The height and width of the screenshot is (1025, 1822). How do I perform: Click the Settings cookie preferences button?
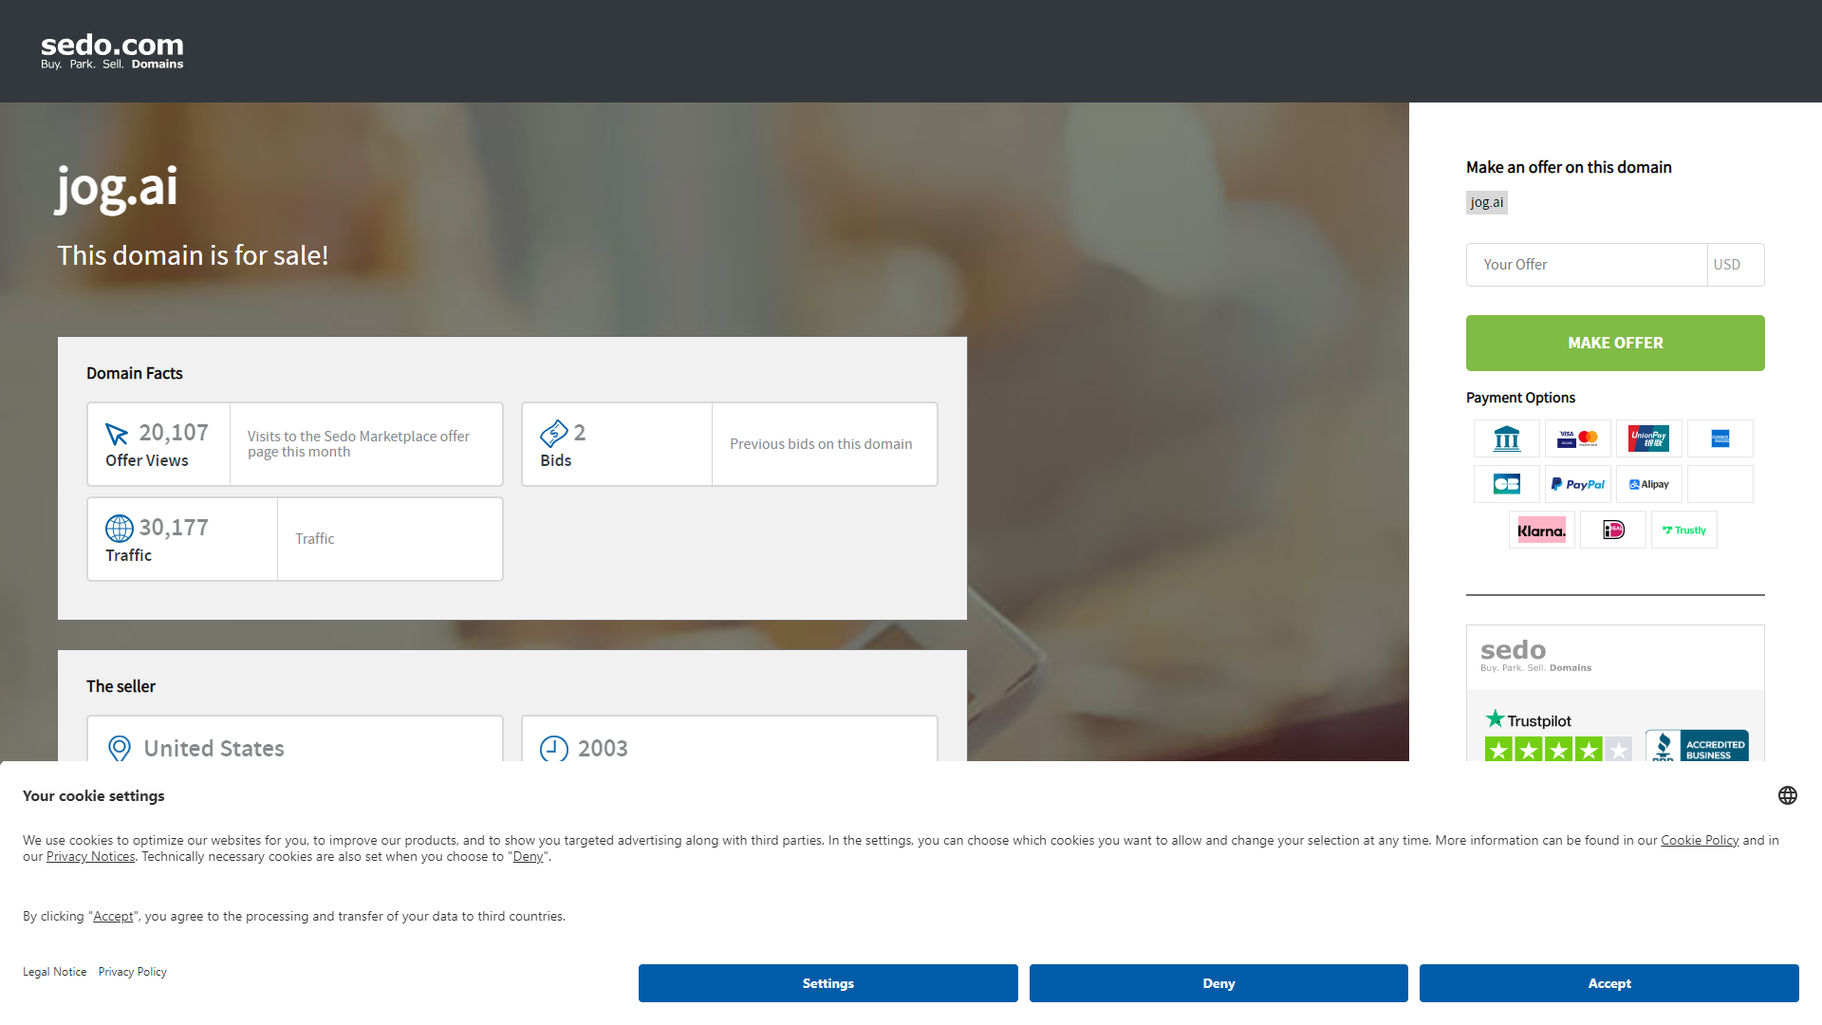pyautogui.click(x=827, y=983)
